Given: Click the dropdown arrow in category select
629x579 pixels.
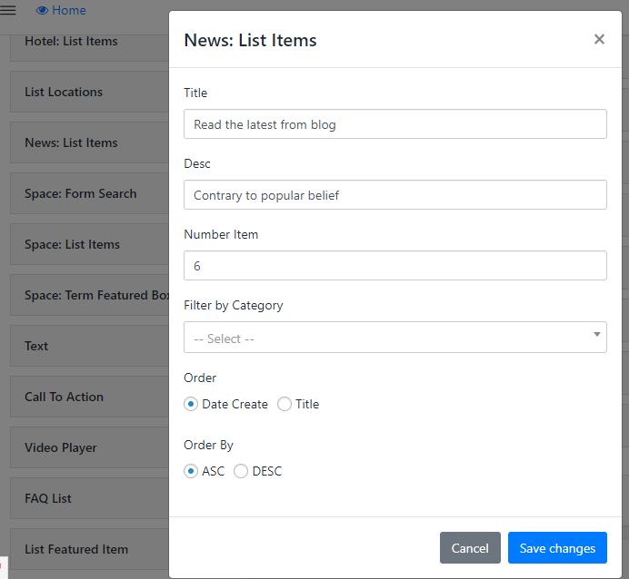Looking at the screenshot, I should click(596, 335).
